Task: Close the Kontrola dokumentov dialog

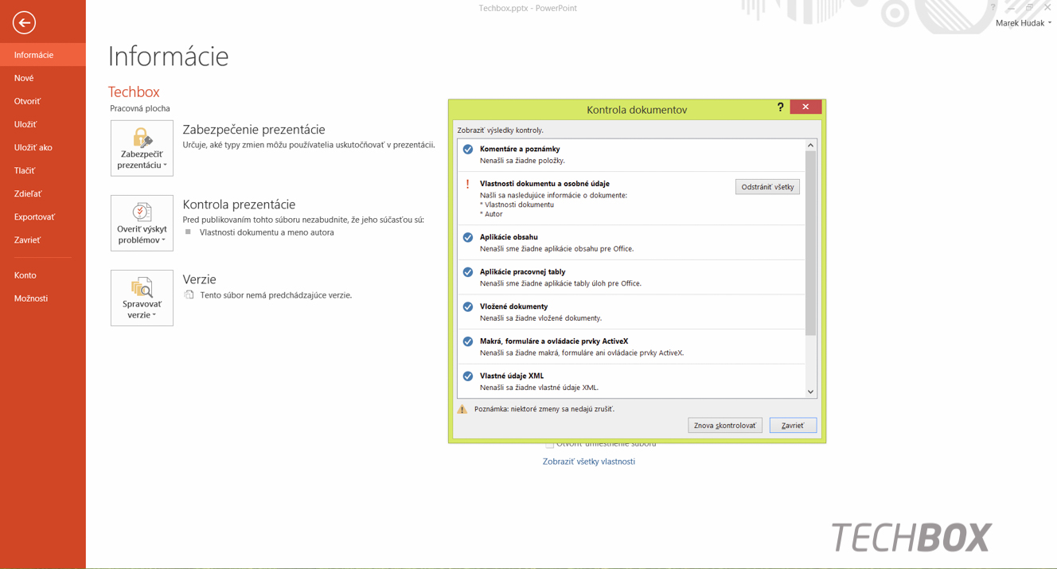Action: pos(805,107)
